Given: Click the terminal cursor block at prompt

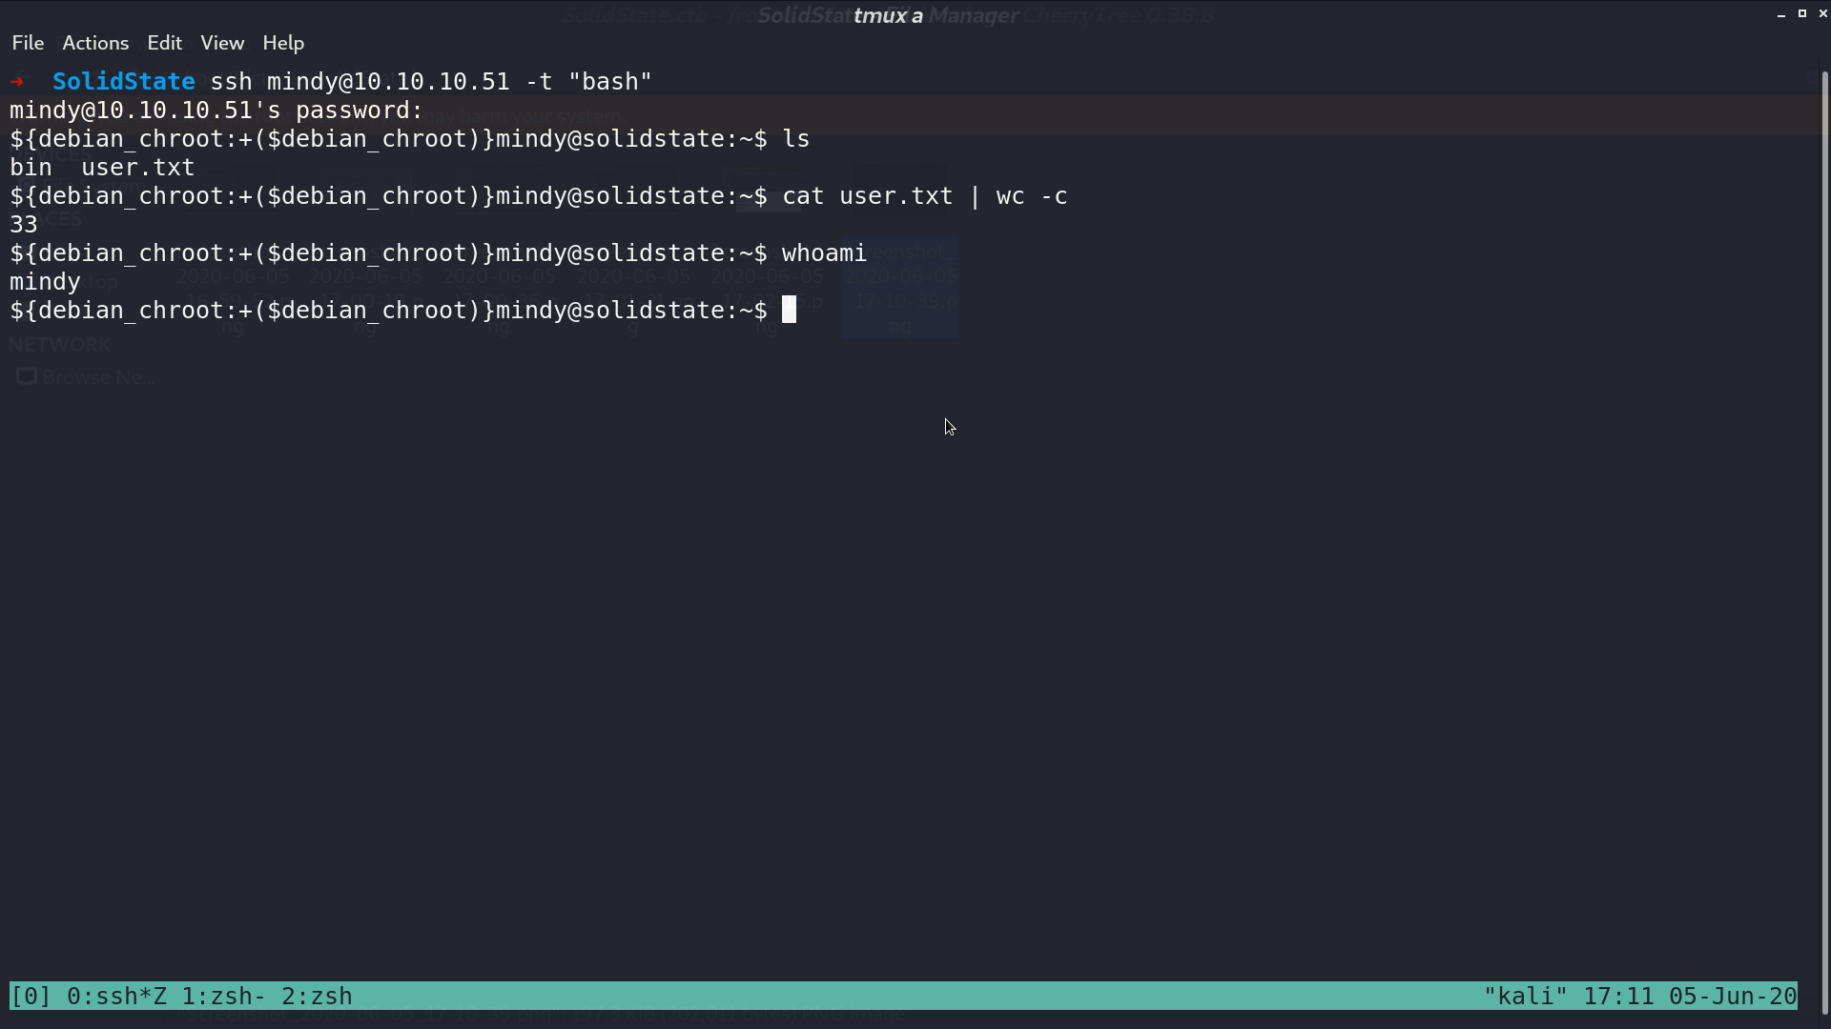Looking at the screenshot, I should click(789, 310).
